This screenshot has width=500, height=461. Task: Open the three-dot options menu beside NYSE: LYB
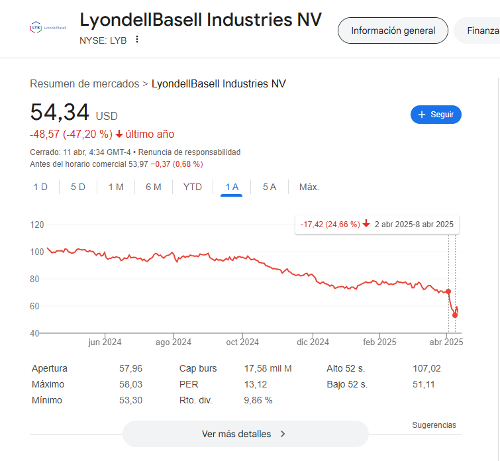coord(137,40)
